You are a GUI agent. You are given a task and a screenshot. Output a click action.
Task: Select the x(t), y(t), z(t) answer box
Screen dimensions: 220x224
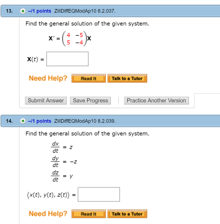tap(99, 194)
